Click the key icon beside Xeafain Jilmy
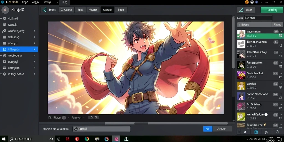The image size is (284, 142). (4, 31)
